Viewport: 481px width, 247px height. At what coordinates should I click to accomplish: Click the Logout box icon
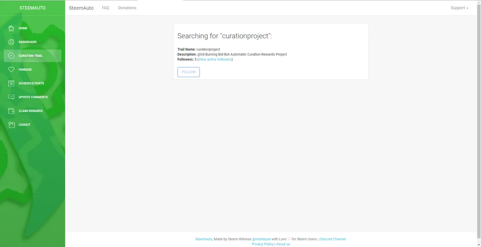(11, 124)
